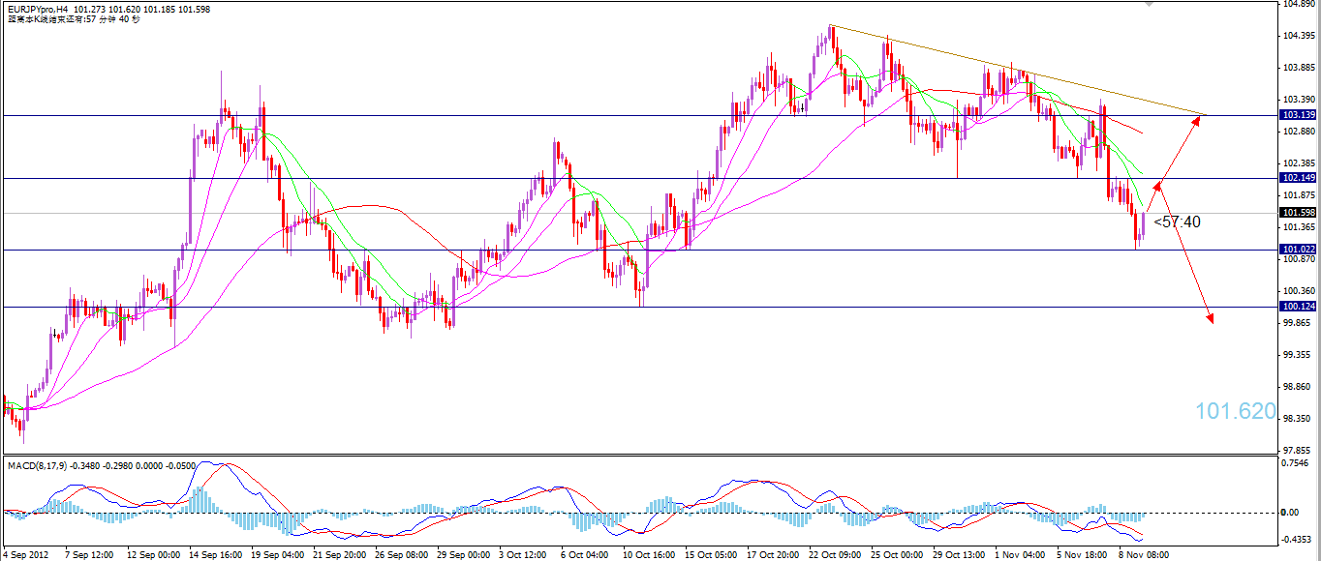
Task: Select the 100.124 price level label
Action: pos(1297,307)
